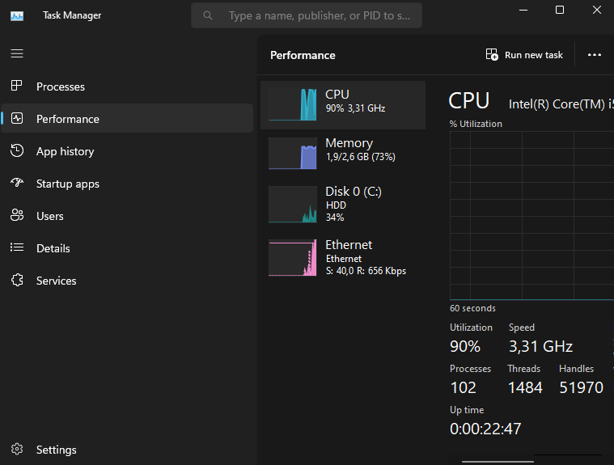Click the Settings gear icon
The height and width of the screenshot is (465, 614).
click(x=17, y=449)
